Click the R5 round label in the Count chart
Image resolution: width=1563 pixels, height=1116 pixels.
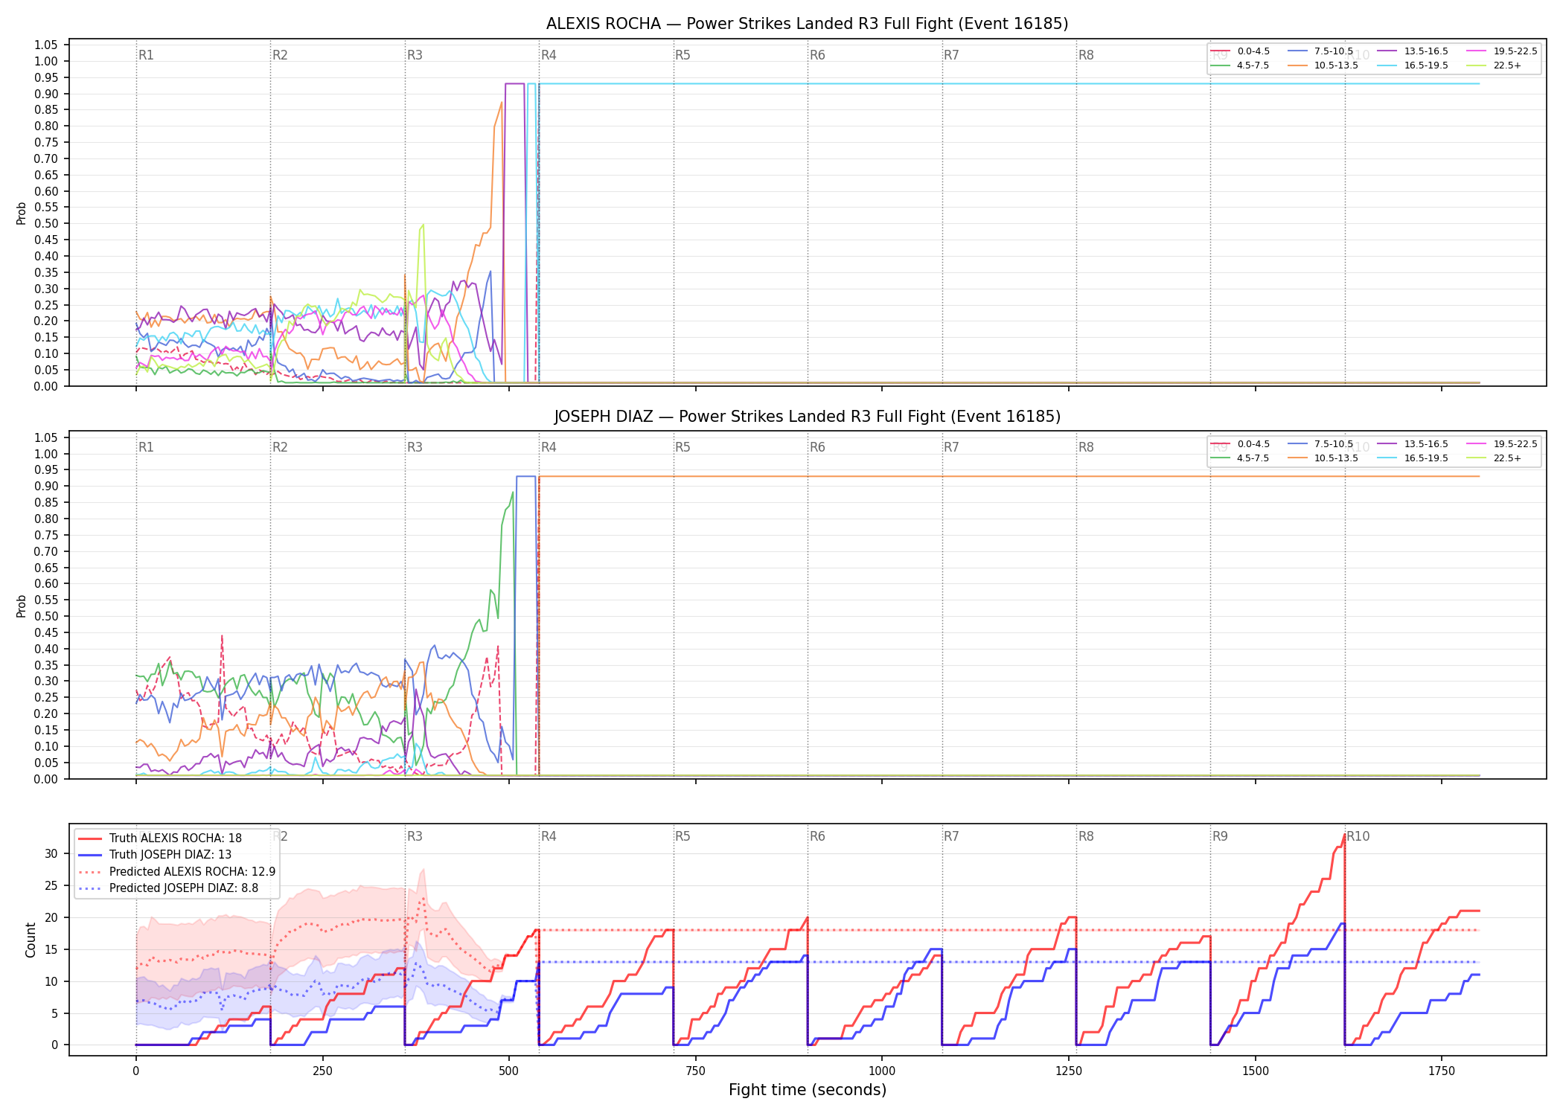click(683, 836)
